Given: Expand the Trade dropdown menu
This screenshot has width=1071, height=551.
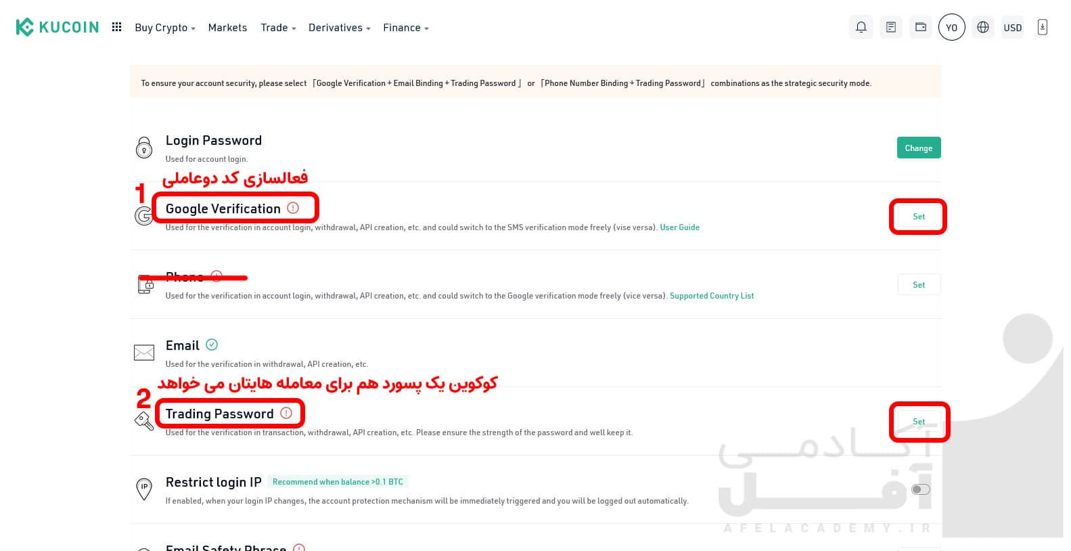Looking at the screenshot, I should [x=278, y=28].
